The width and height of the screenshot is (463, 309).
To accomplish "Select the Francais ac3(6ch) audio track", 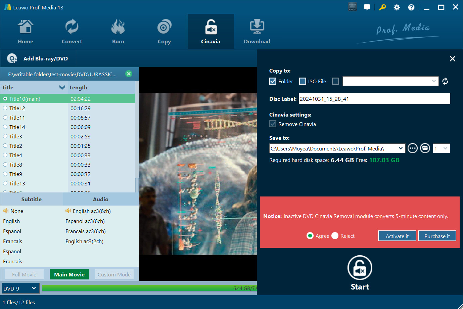I will pyautogui.click(x=86, y=231).
